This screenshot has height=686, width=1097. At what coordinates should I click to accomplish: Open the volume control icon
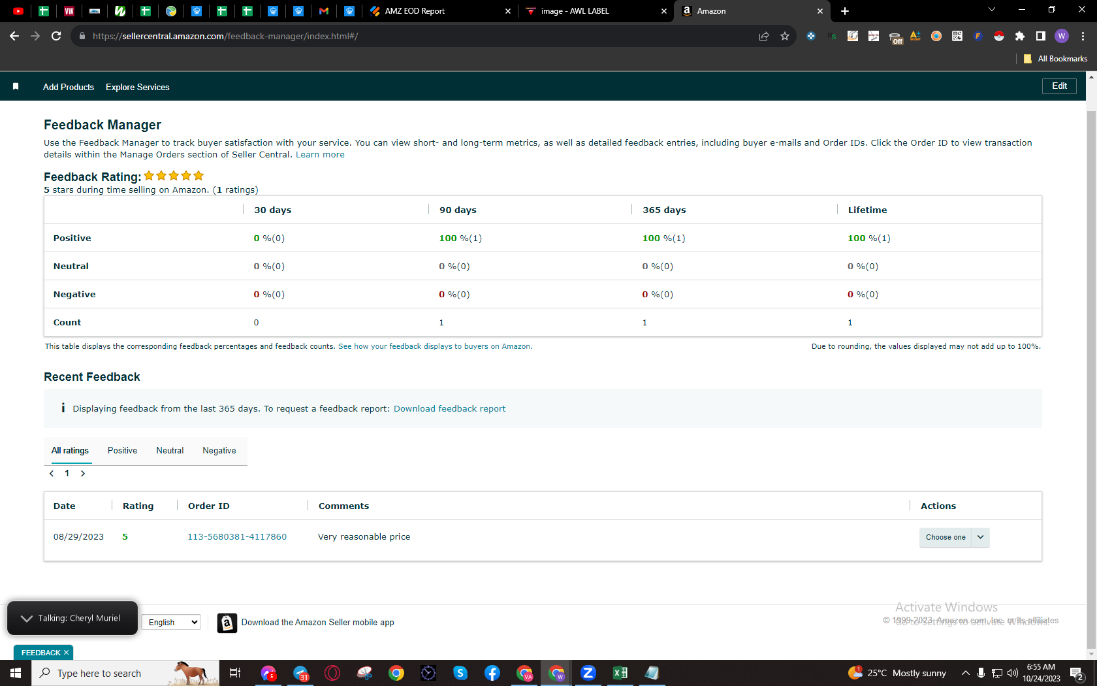pos(1013,673)
